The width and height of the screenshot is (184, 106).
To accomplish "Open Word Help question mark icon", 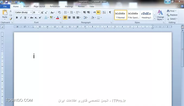I will 182,6.
